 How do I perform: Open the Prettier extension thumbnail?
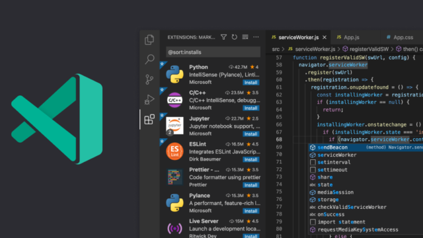pyautogui.click(x=174, y=177)
